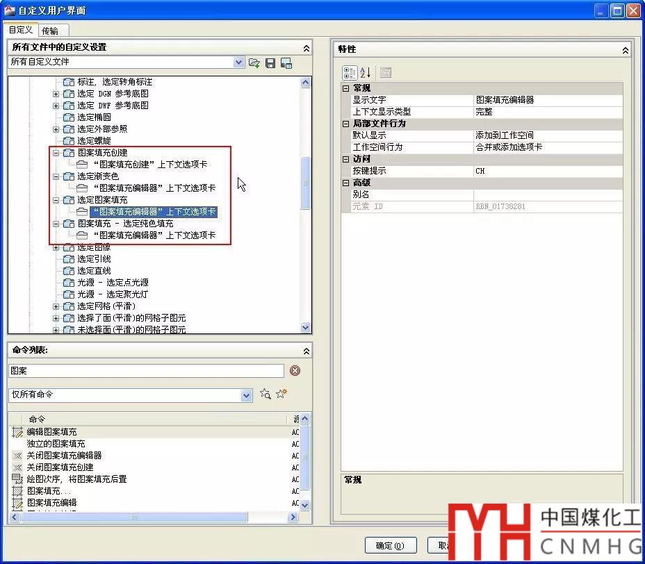645x564 pixels.
Task: Clear the command search filter
Action: point(295,370)
